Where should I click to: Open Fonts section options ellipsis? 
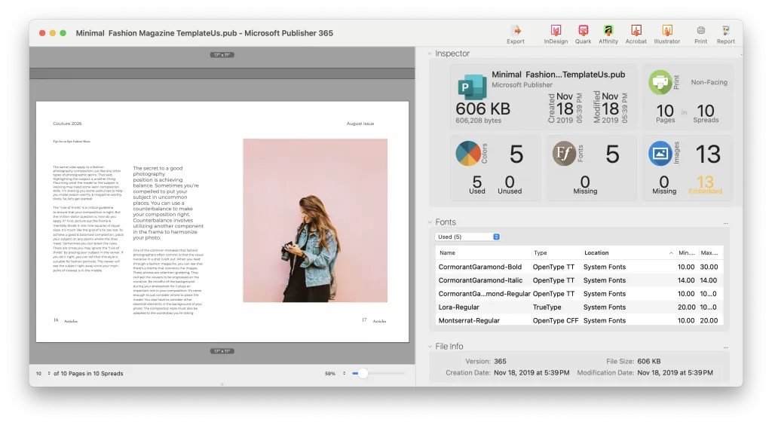coord(726,223)
